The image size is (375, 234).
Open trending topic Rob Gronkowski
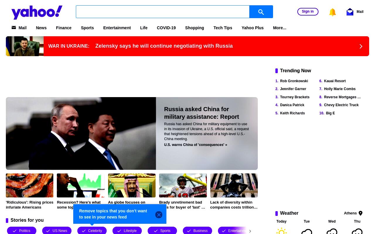pyautogui.click(x=294, y=81)
